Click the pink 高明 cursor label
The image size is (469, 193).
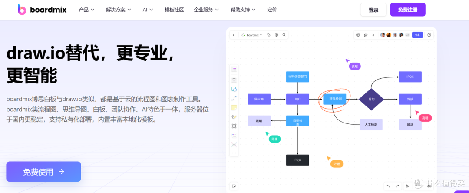(425, 118)
